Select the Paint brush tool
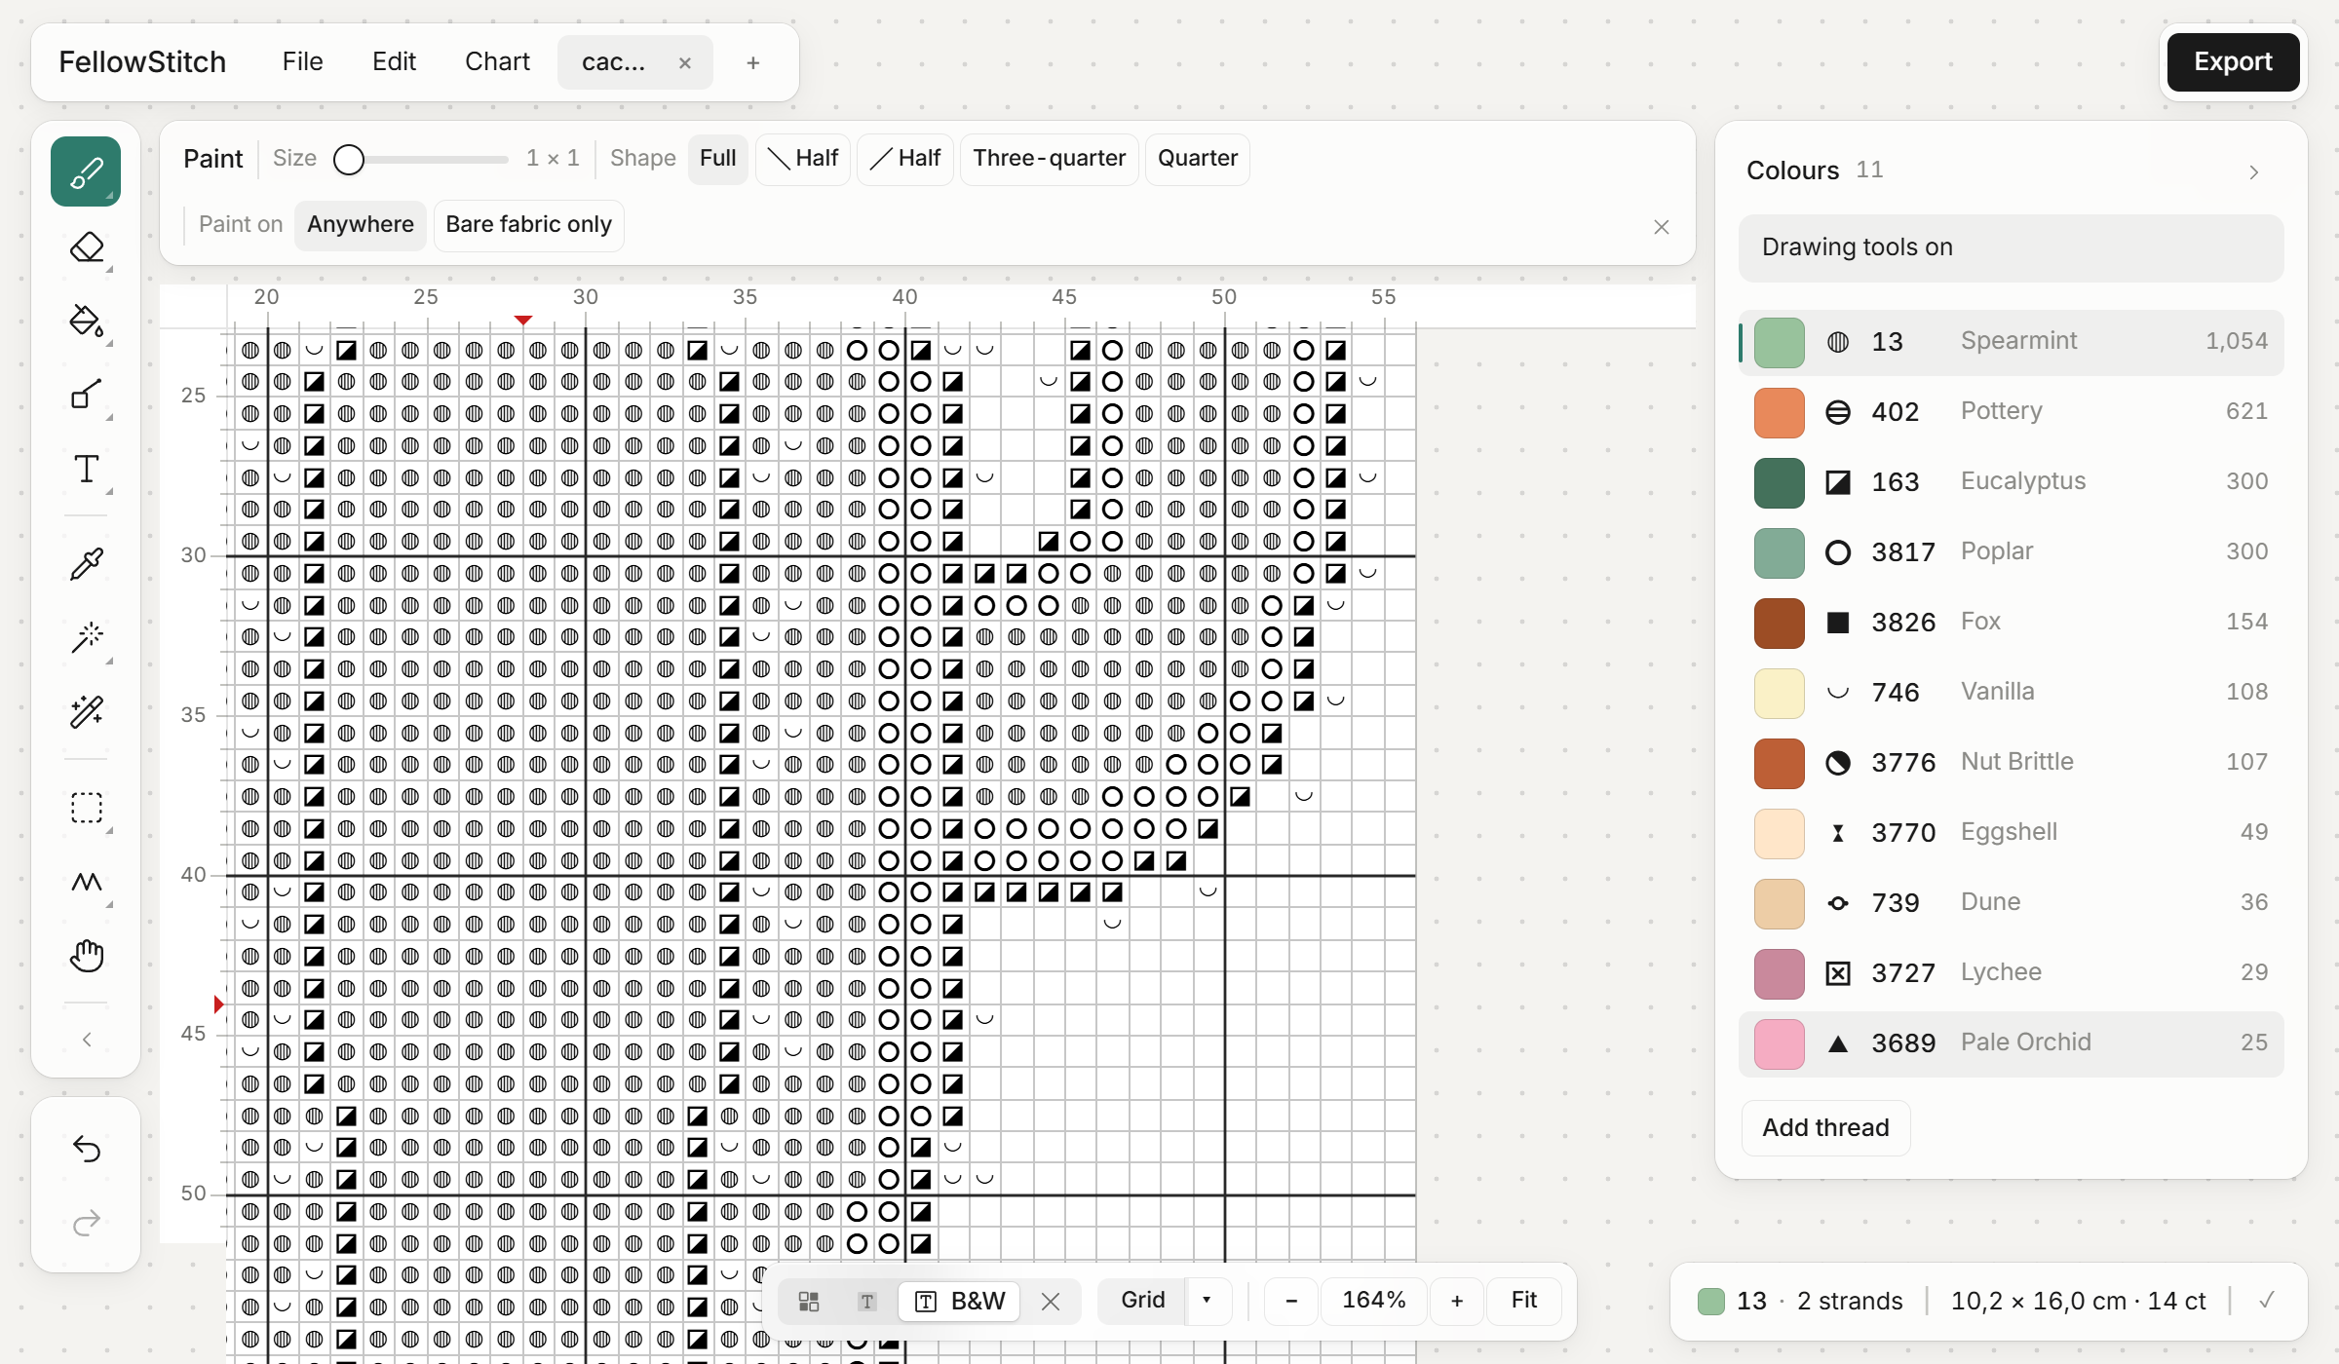The height and width of the screenshot is (1364, 2339). tap(86, 171)
